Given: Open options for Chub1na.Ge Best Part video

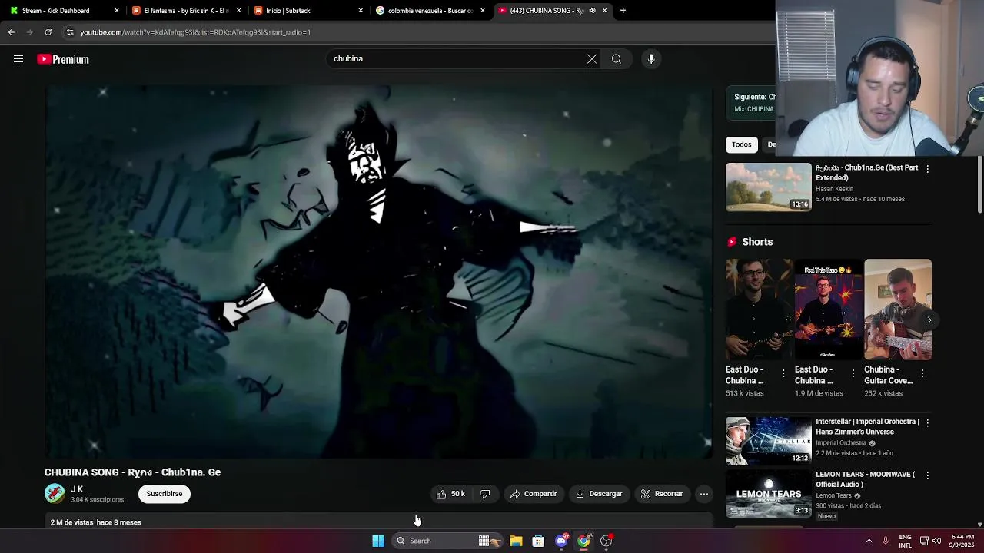Looking at the screenshot, I should click(x=927, y=168).
